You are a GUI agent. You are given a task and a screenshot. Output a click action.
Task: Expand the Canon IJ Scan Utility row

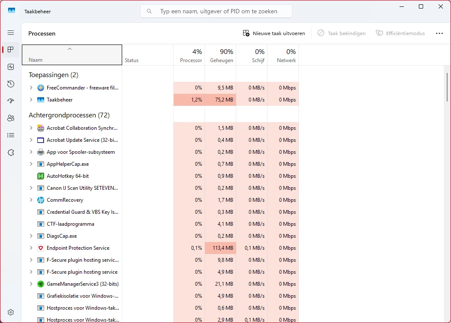tap(31, 188)
